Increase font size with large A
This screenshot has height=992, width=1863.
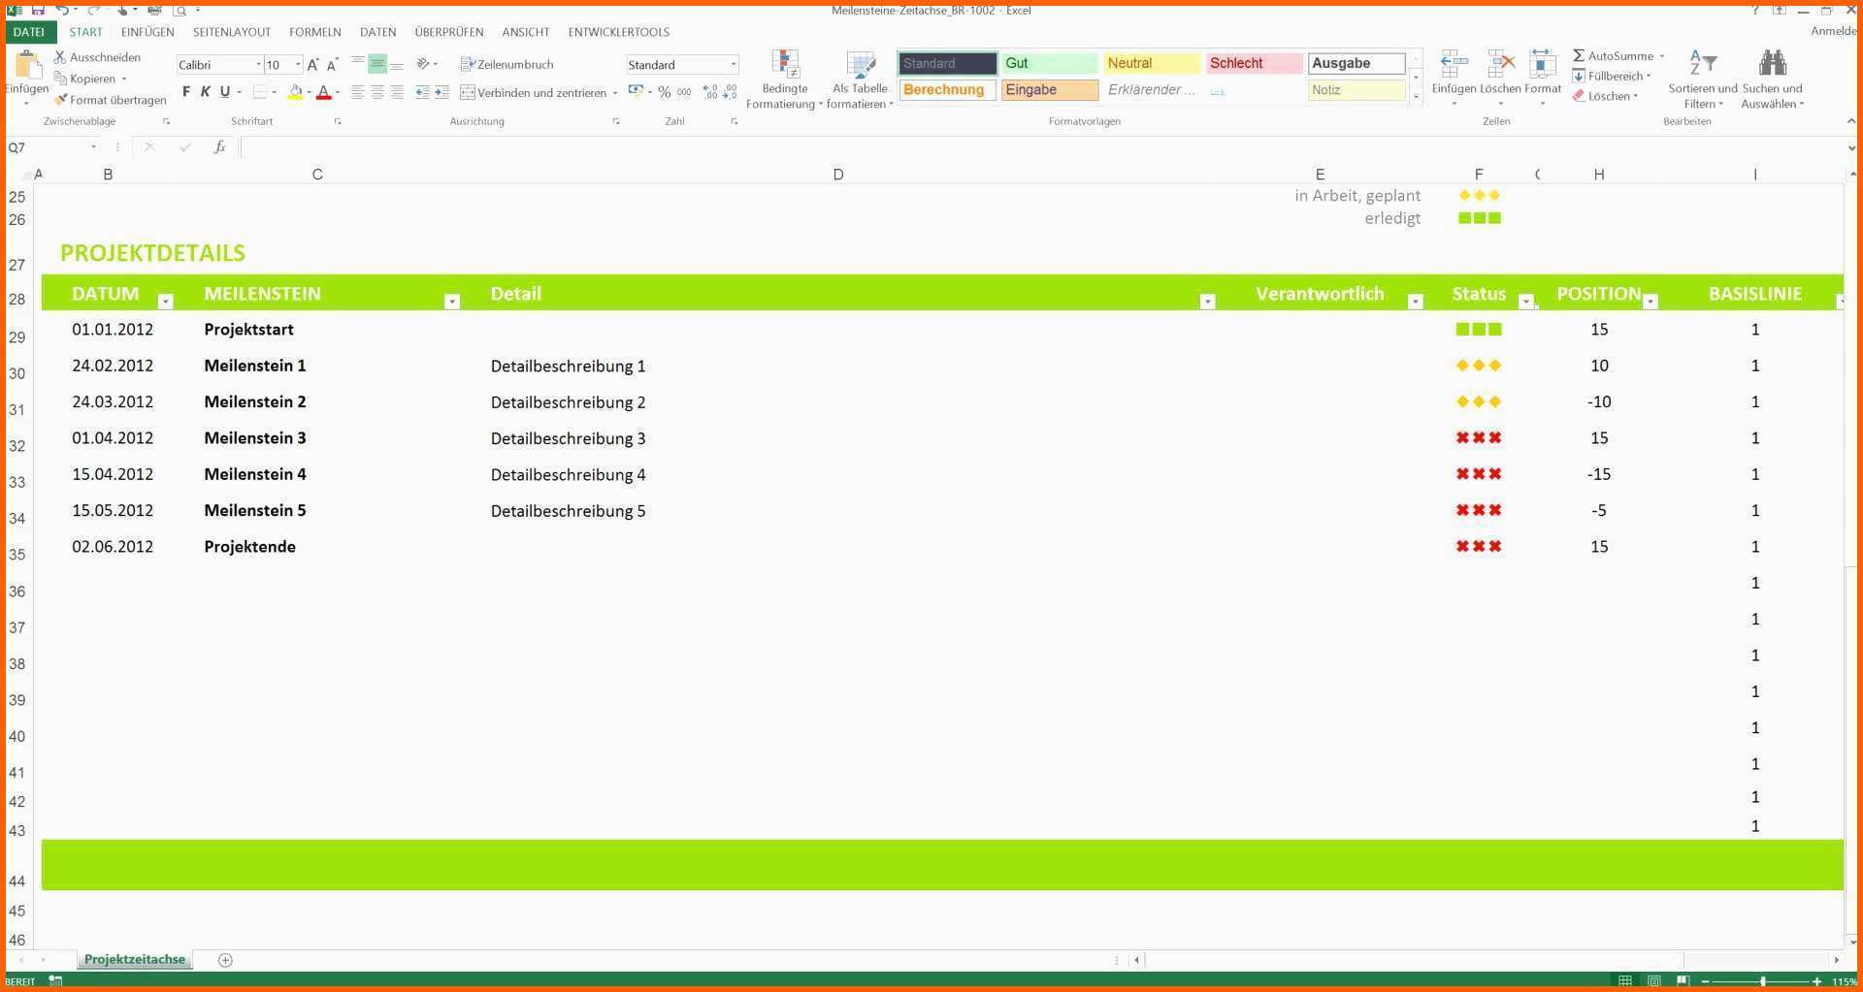pos(312,65)
